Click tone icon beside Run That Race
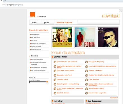Screen dimensions: 123x104 click(55, 62)
